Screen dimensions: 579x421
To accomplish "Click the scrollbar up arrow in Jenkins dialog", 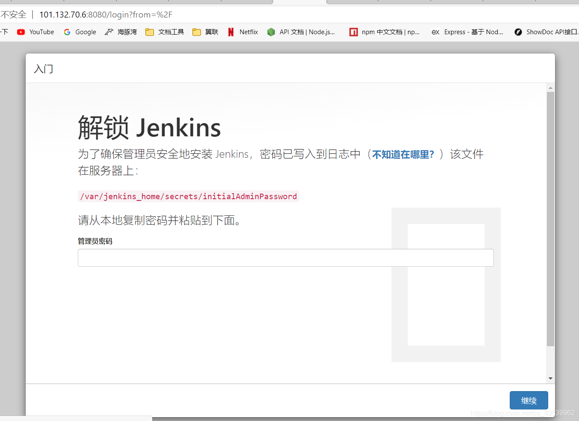I will coord(550,88).
